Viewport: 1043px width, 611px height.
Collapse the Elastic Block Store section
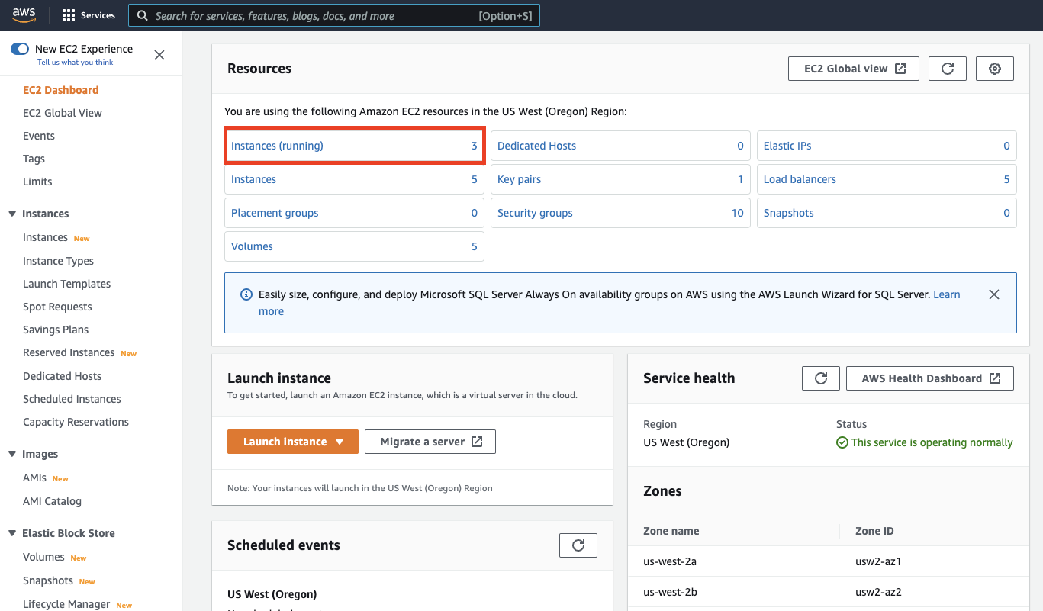tap(12, 533)
